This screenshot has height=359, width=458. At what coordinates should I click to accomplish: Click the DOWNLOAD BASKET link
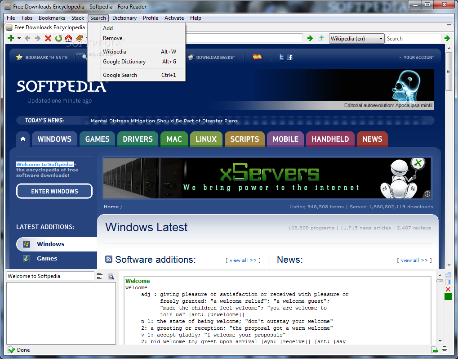(212, 57)
